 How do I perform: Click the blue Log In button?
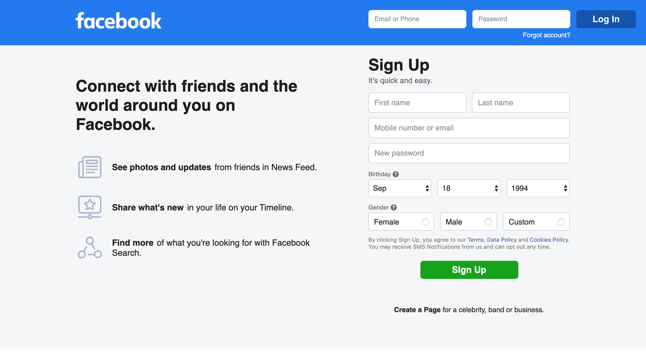[x=606, y=19]
